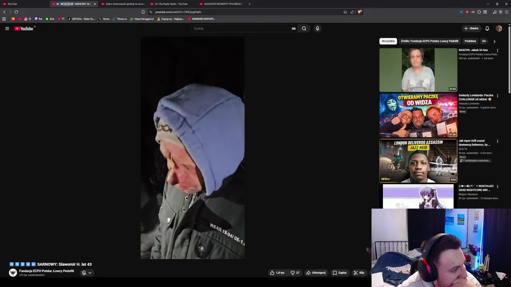Open the X Home bookmark

click(104, 19)
